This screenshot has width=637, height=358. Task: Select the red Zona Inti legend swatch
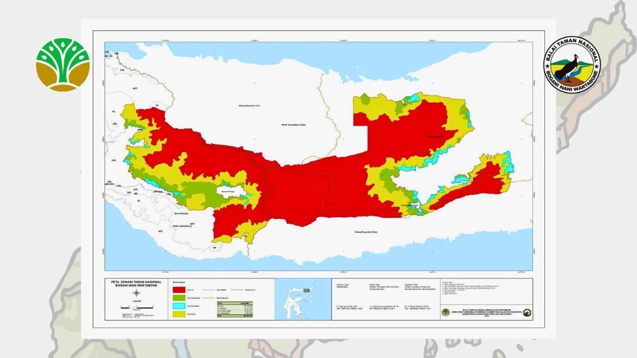178,289
